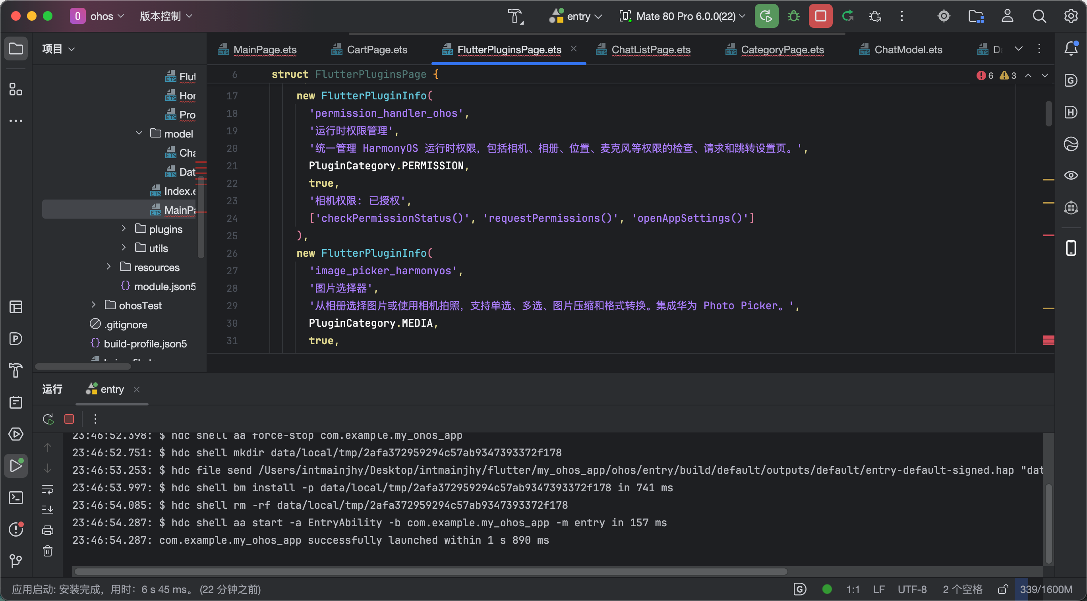Toggle scroll-to-end in run console
The image size is (1087, 601).
48,510
